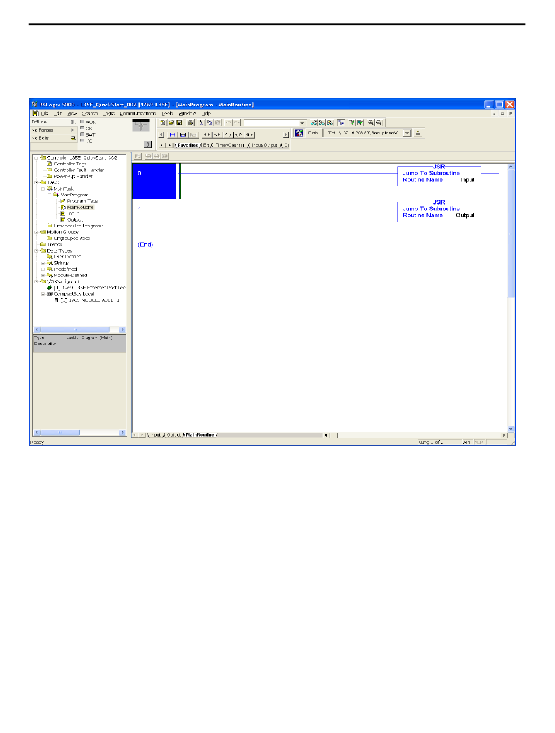Viewport: 555px width, 733px height.
Task: Open the search text combo box dropdown
Action: (x=302, y=123)
